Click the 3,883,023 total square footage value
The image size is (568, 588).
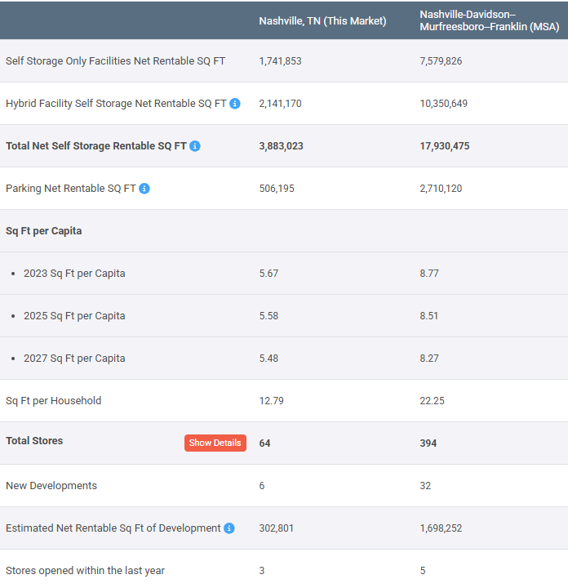point(281,146)
